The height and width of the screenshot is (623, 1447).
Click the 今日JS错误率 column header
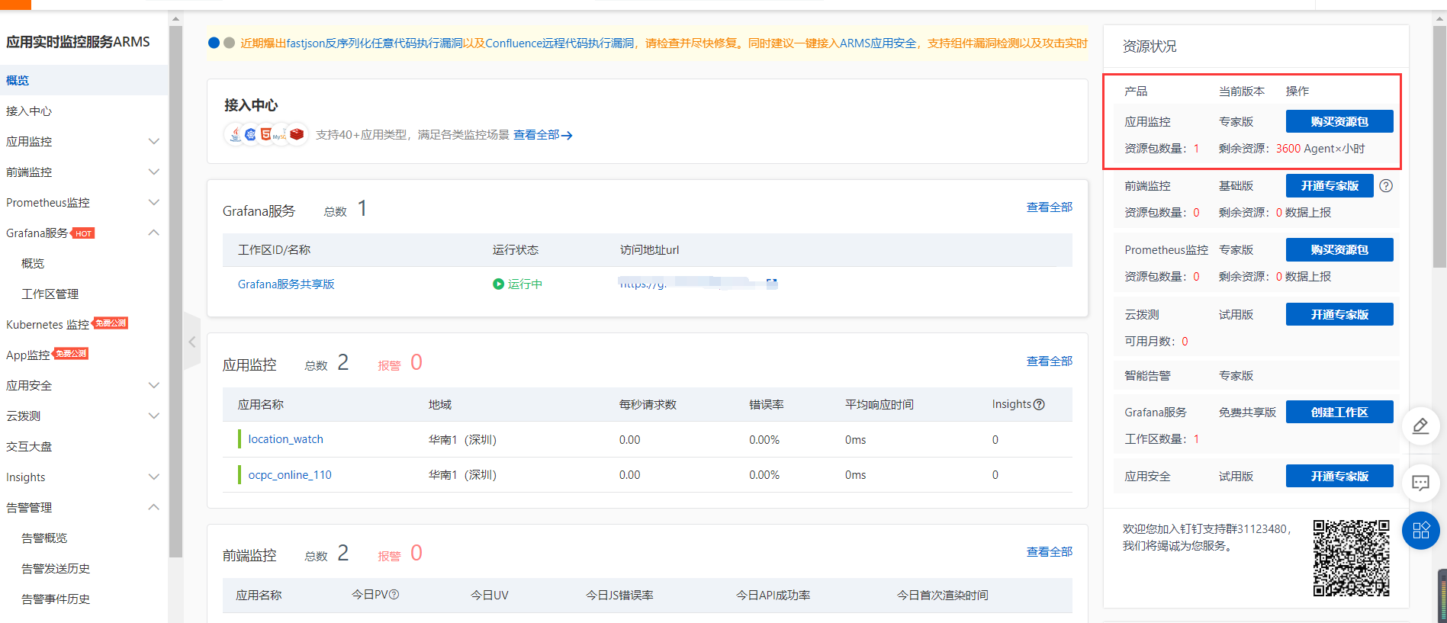pos(619,595)
